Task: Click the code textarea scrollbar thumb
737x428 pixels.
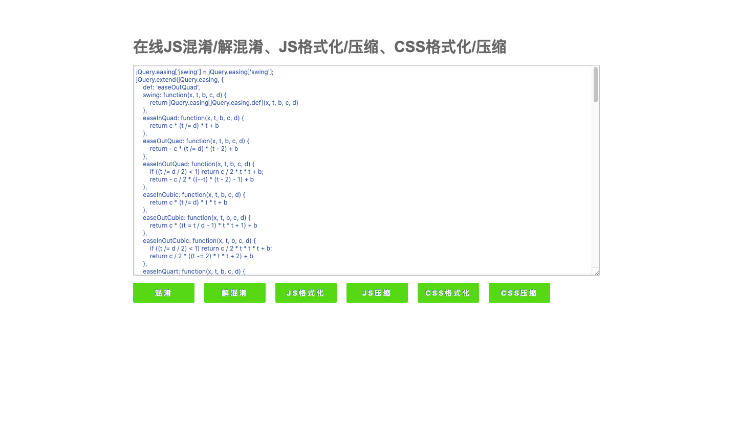Action: 596,85
